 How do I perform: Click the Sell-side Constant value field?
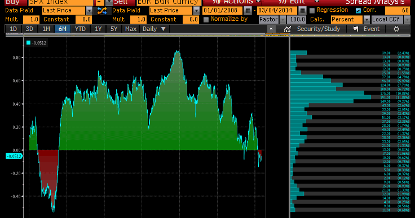191,20
